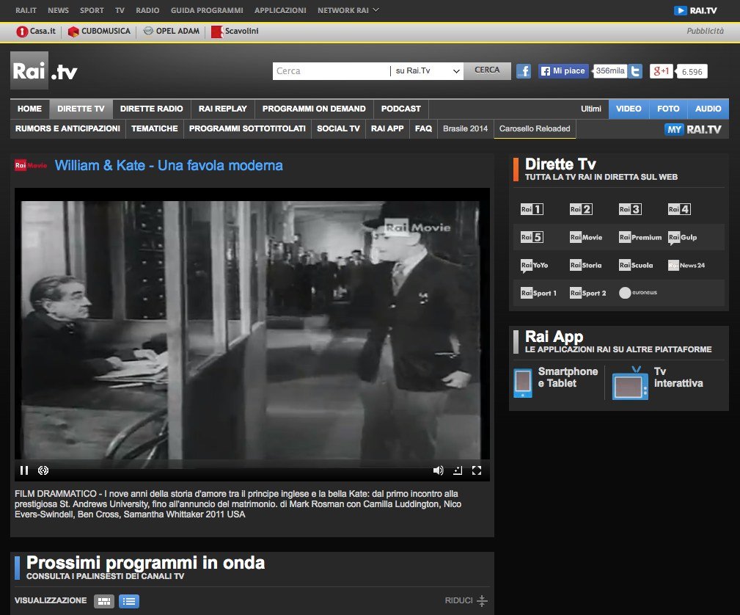Image resolution: width=740 pixels, height=615 pixels.
Task: Watch the Rai Storia channel
Action: 586,266
